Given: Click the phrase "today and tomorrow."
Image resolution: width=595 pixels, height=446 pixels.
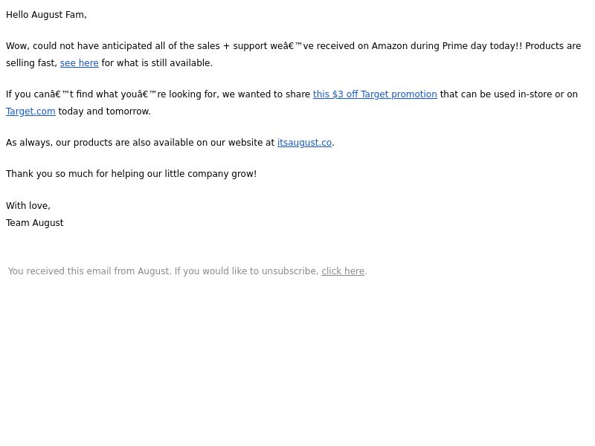Looking at the screenshot, I should (104, 111).
